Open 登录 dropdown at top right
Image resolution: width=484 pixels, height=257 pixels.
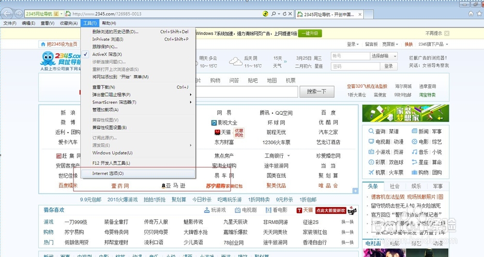point(353,45)
